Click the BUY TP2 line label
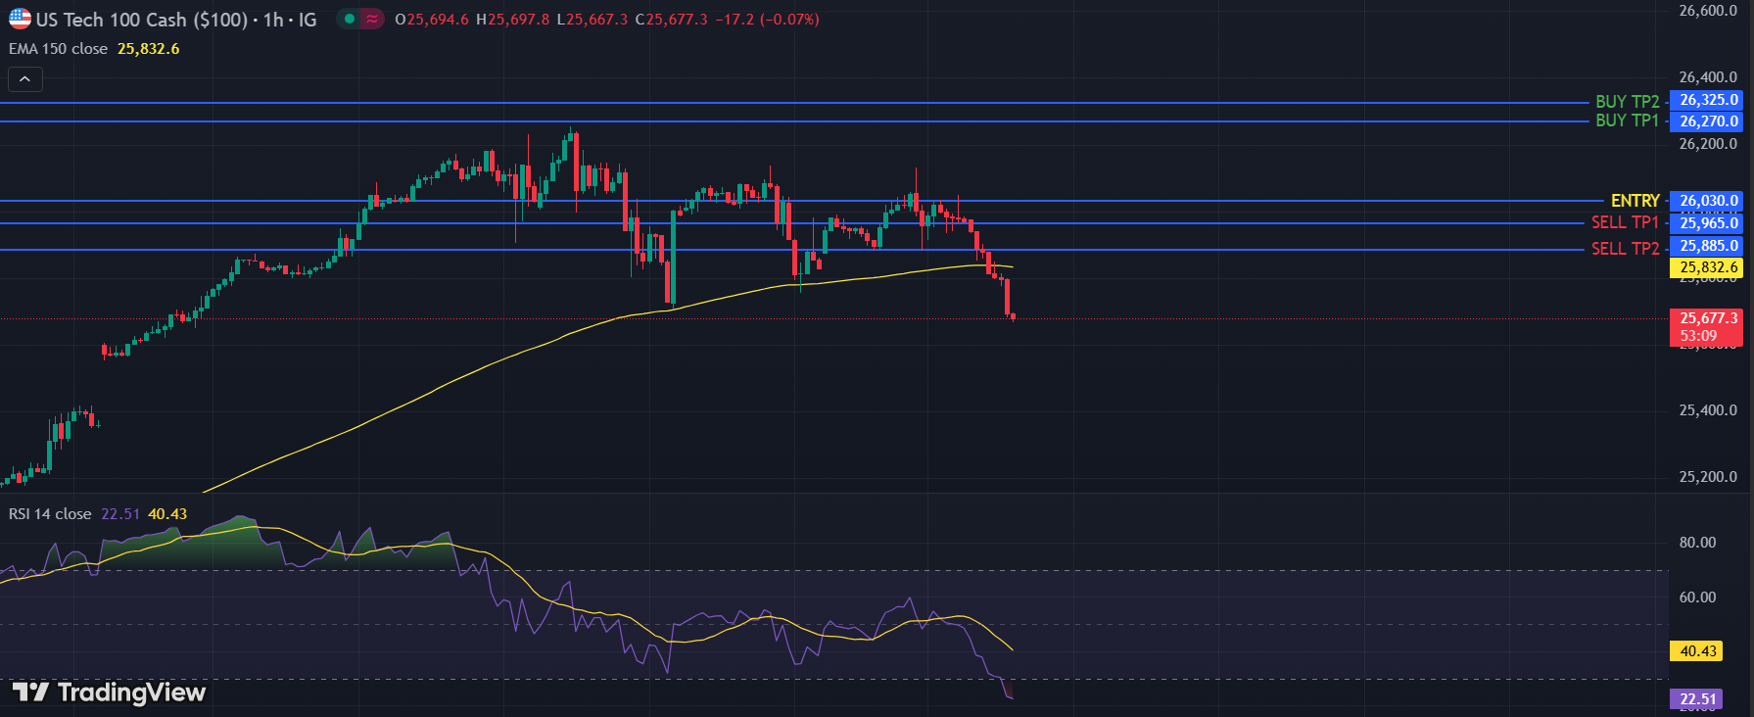The width and height of the screenshot is (1754, 717). pyautogui.click(x=1627, y=102)
